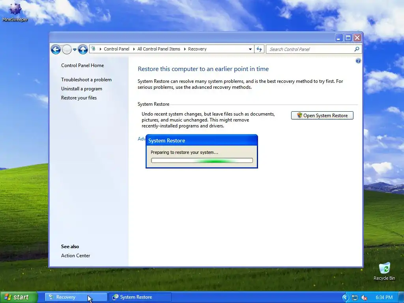Image resolution: width=404 pixels, height=303 pixels.
Task: Expand arrow before Control Panel breadcrumb
Action: pos(100,49)
